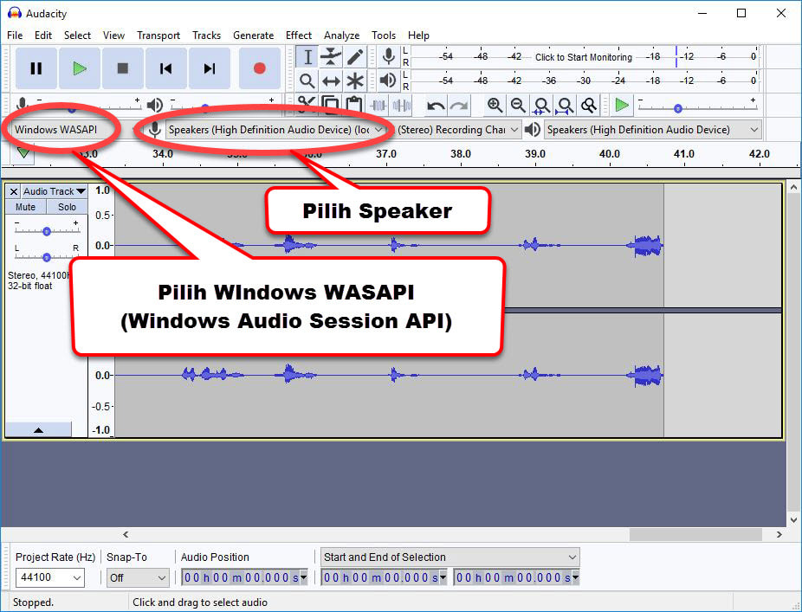Open the Tracks menu
Screen dimensions: 802x612
pos(207,35)
